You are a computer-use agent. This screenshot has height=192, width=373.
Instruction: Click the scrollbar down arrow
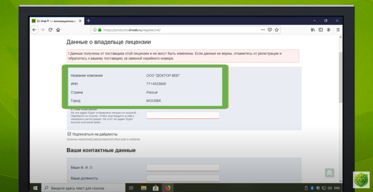tap(340, 181)
